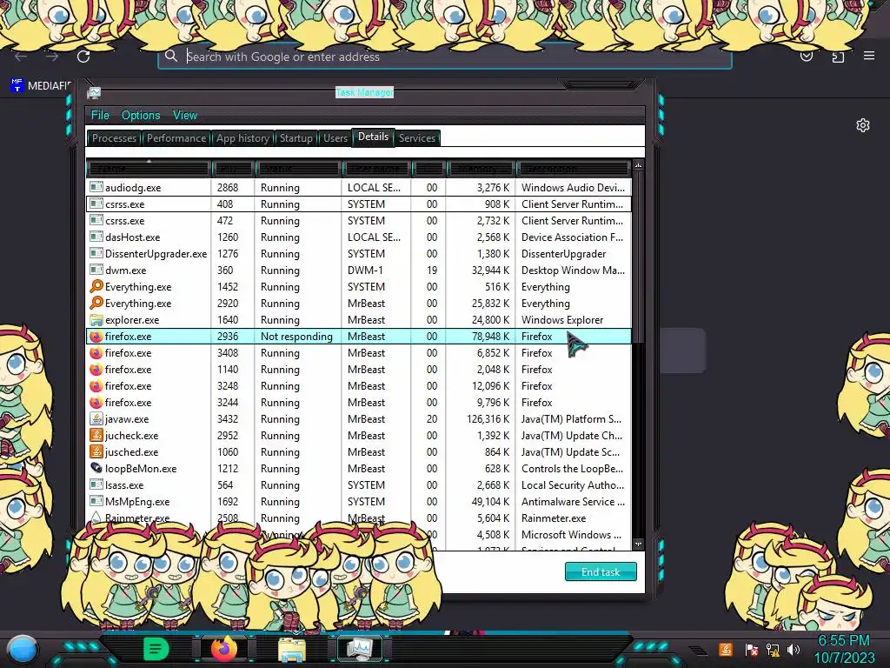Click firefox.exe icon with PID 3248
The image size is (890, 668).
point(96,385)
